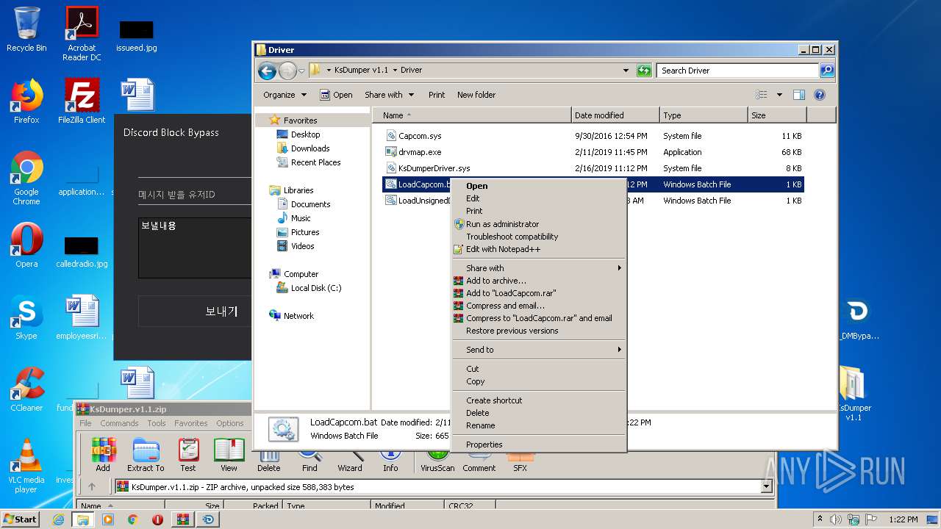Viewport: 941px width, 529px height.
Task: Open the change view options arrow
Action: [779, 95]
